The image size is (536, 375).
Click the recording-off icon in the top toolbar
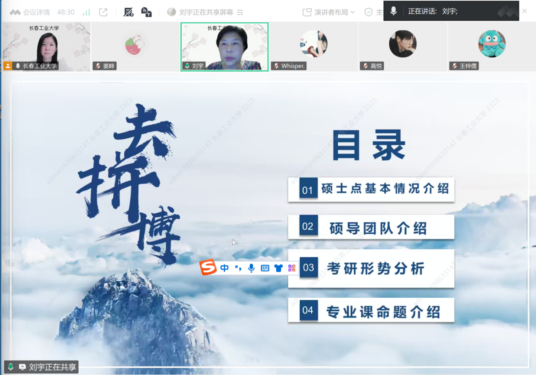click(x=128, y=12)
